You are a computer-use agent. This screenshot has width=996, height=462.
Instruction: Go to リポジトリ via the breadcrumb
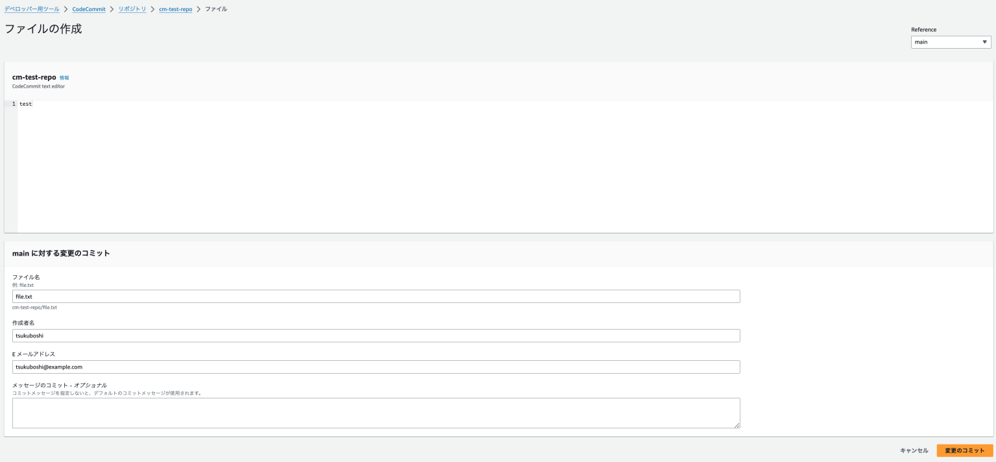coord(132,9)
